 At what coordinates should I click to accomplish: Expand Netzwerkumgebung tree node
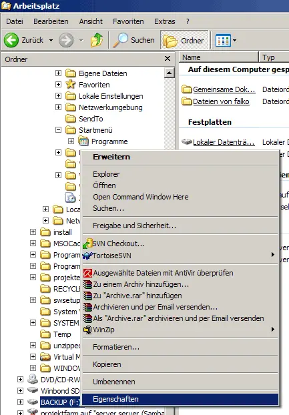coord(59,107)
